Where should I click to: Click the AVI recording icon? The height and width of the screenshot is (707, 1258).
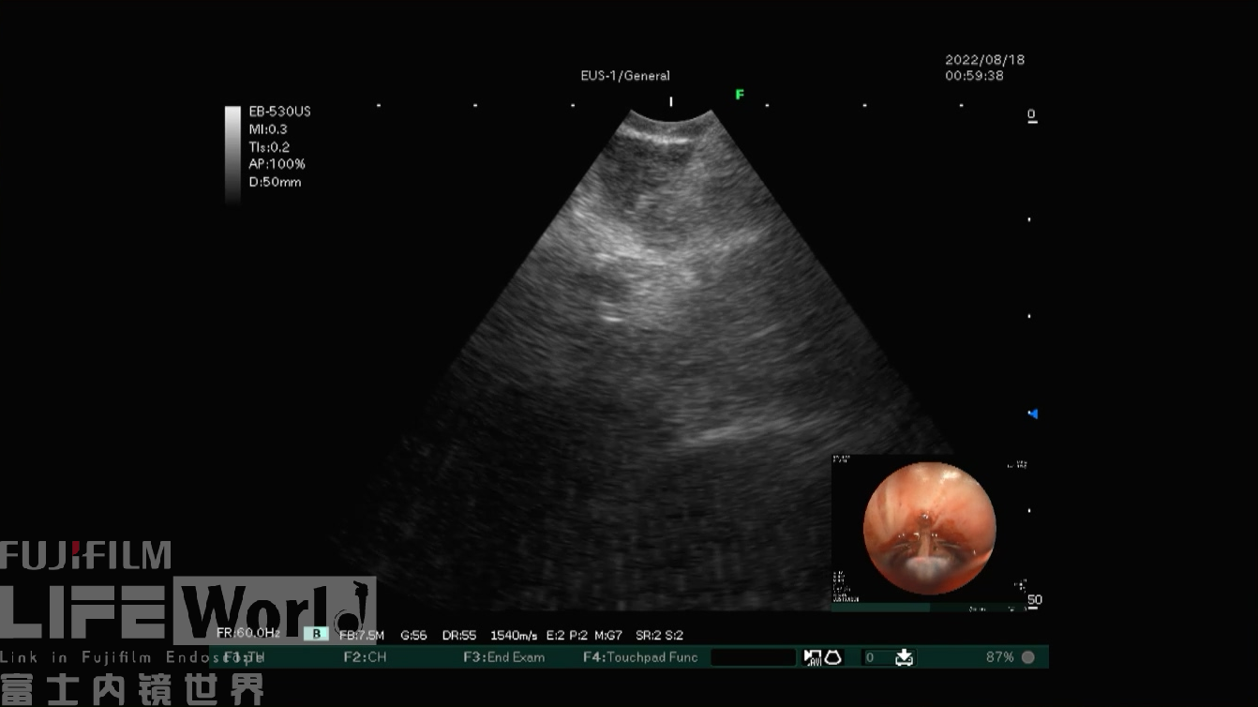tap(812, 657)
